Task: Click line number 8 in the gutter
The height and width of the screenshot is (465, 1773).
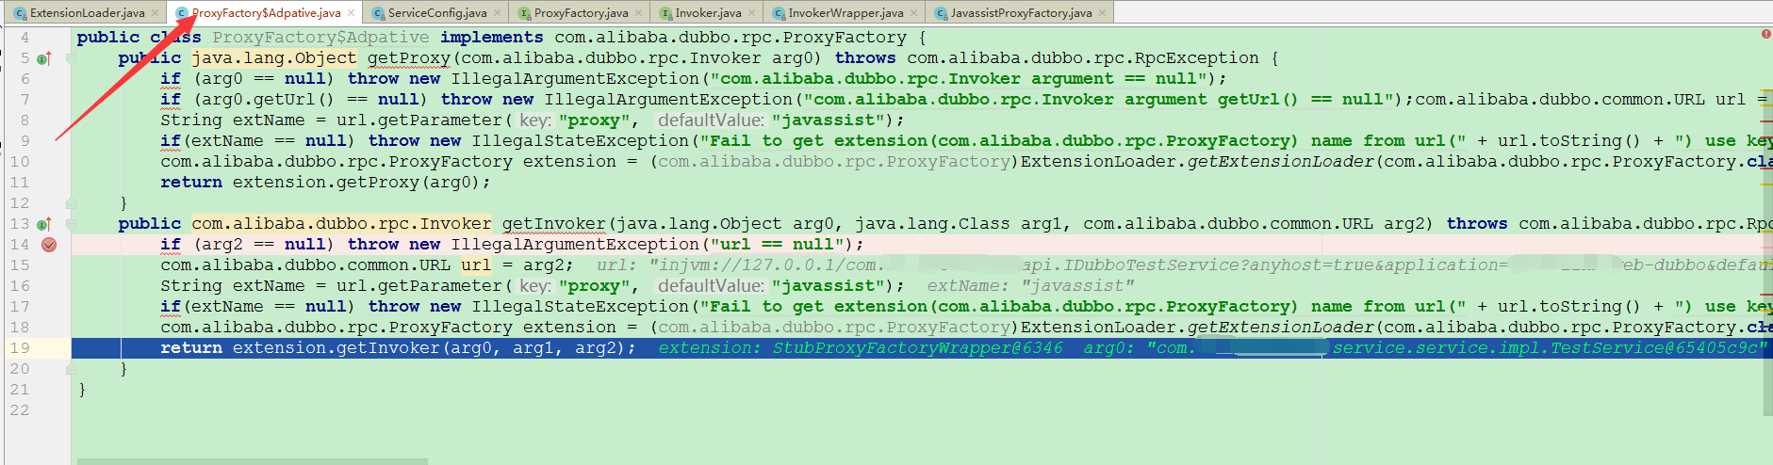Action: pos(25,120)
